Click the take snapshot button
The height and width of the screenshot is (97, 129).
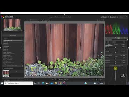tap(13, 36)
